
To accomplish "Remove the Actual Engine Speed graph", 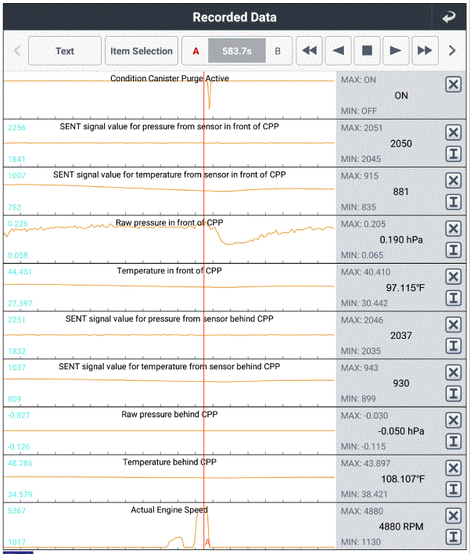I will 454,516.
